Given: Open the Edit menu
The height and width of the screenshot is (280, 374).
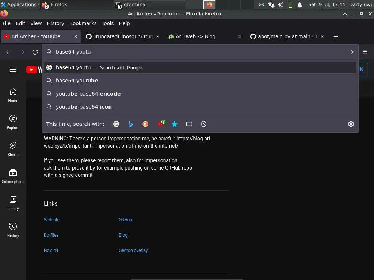Looking at the screenshot, I should [x=20, y=23].
